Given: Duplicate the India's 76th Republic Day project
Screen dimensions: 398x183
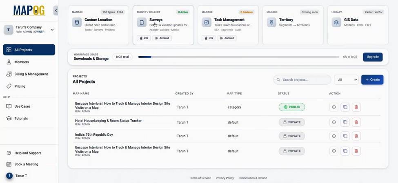Looking at the screenshot, I should [x=345, y=136].
